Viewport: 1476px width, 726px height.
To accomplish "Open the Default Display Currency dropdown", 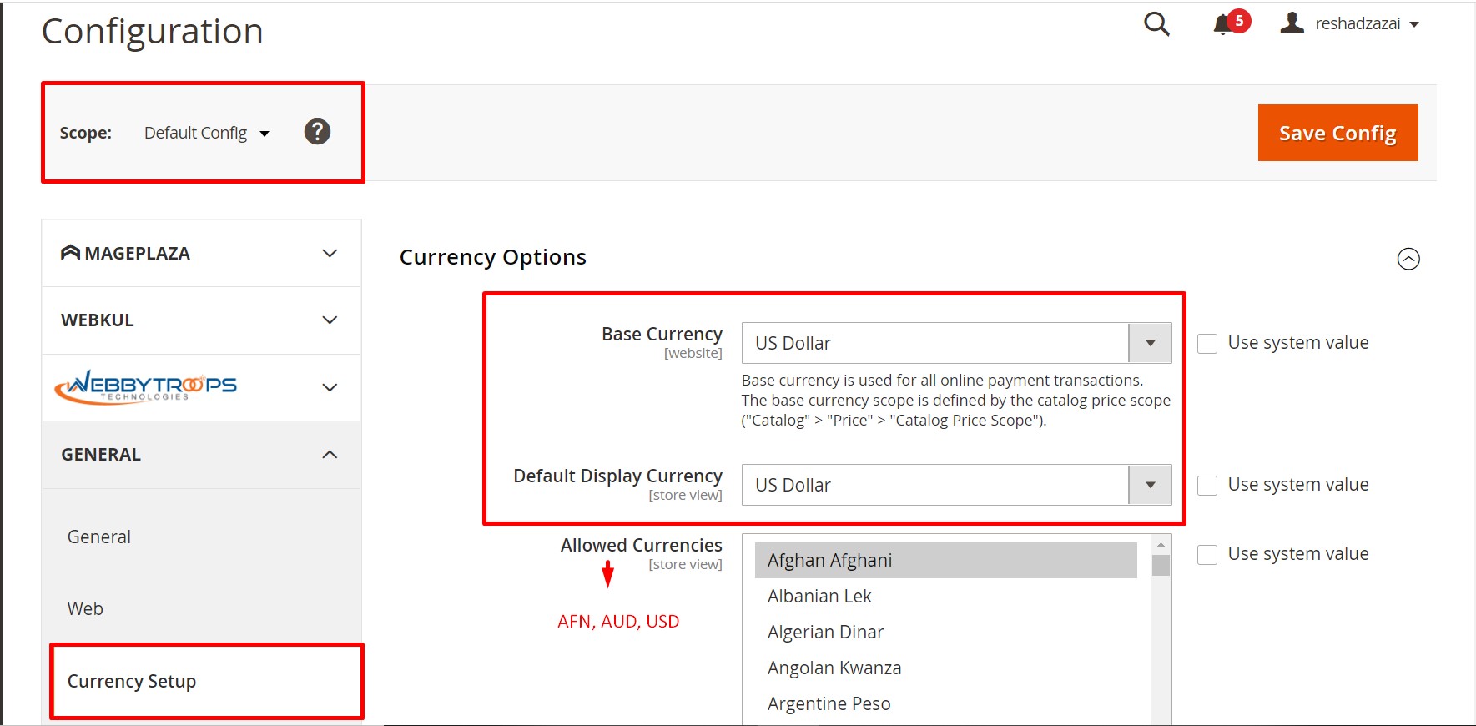I will coord(1150,485).
